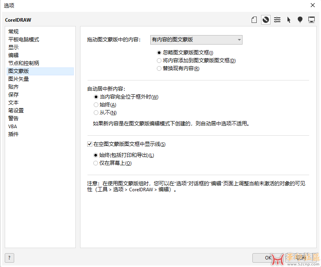Select the 图文蒙版 category
This screenshot has width=321, height=267.
40,71
